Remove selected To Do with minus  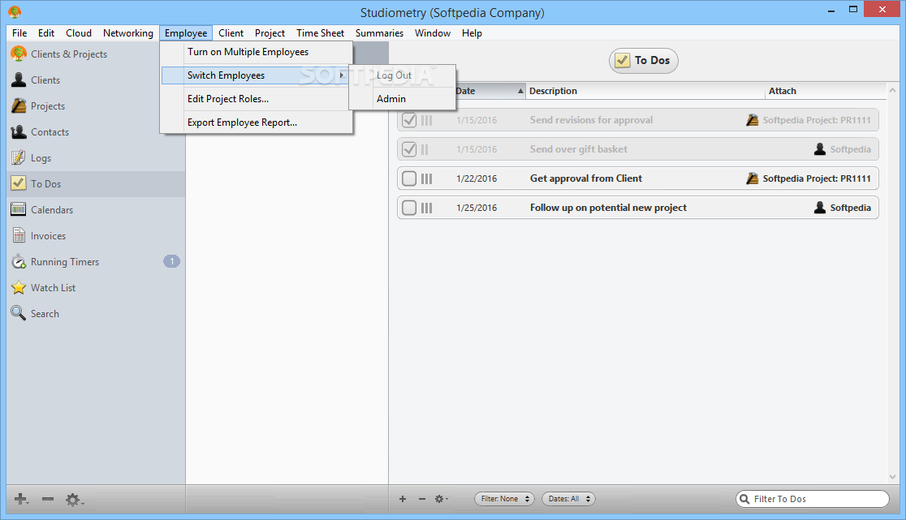pos(422,499)
